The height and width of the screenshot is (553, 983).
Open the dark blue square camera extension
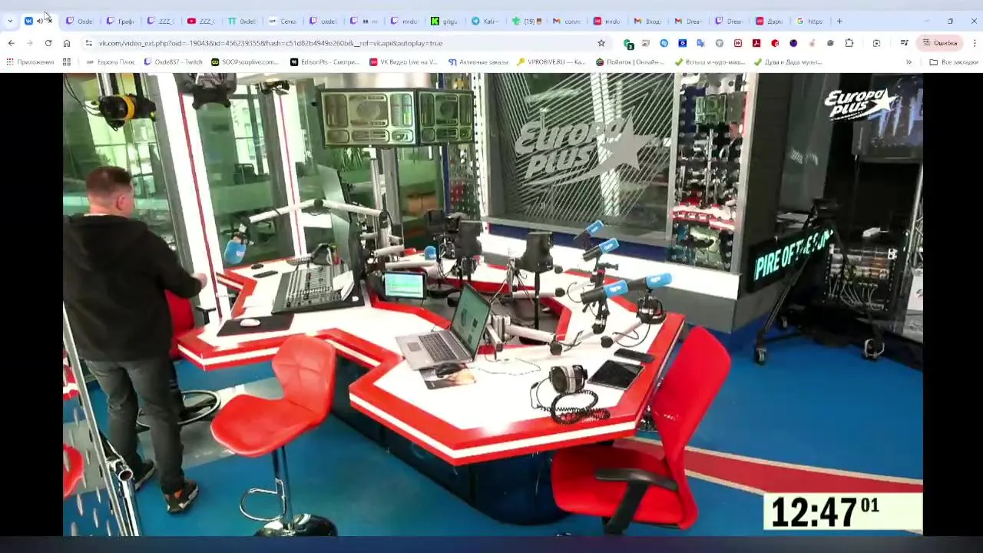682,43
